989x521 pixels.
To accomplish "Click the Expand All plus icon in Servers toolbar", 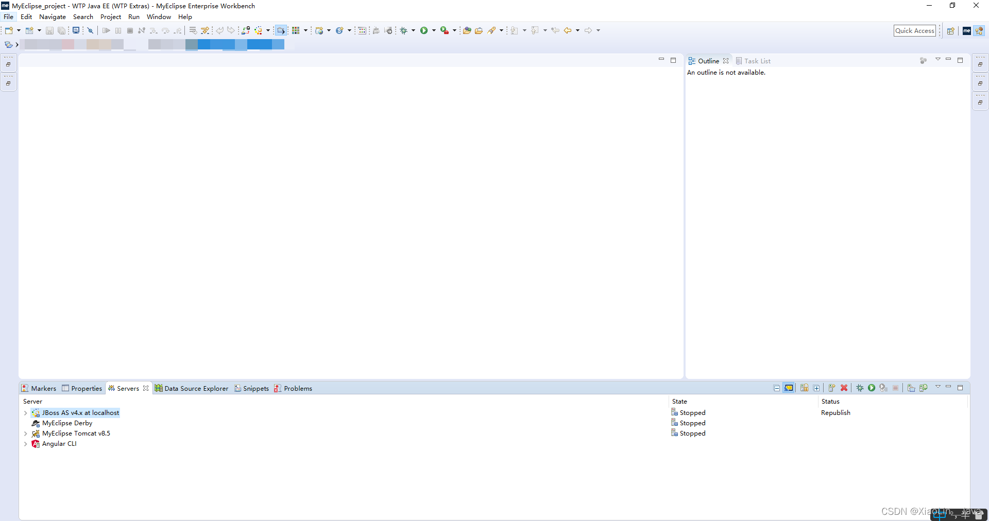I will click(816, 388).
